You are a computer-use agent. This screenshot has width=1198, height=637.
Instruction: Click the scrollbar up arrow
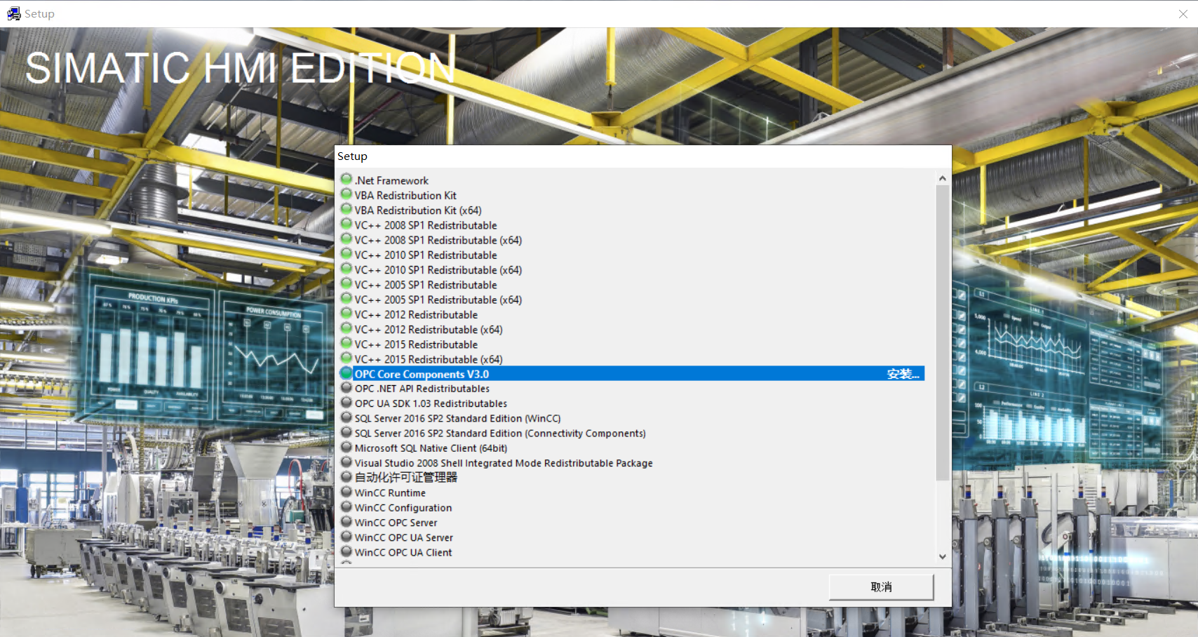(x=942, y=177)
